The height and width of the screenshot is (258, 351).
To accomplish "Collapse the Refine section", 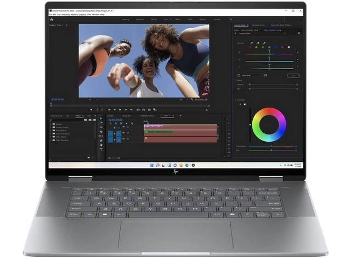I will (x=235, y=80).
